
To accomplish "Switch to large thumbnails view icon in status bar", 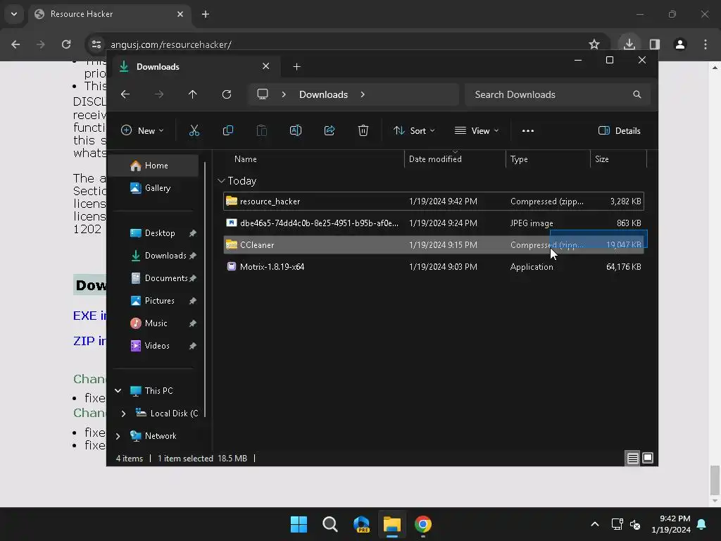I will 648,458.
